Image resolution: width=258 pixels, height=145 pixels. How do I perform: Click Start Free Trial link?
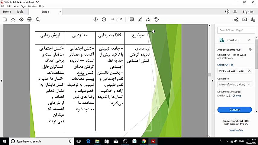click(x=236, y=130)
